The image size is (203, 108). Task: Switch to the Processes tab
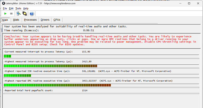coord(30,20)
